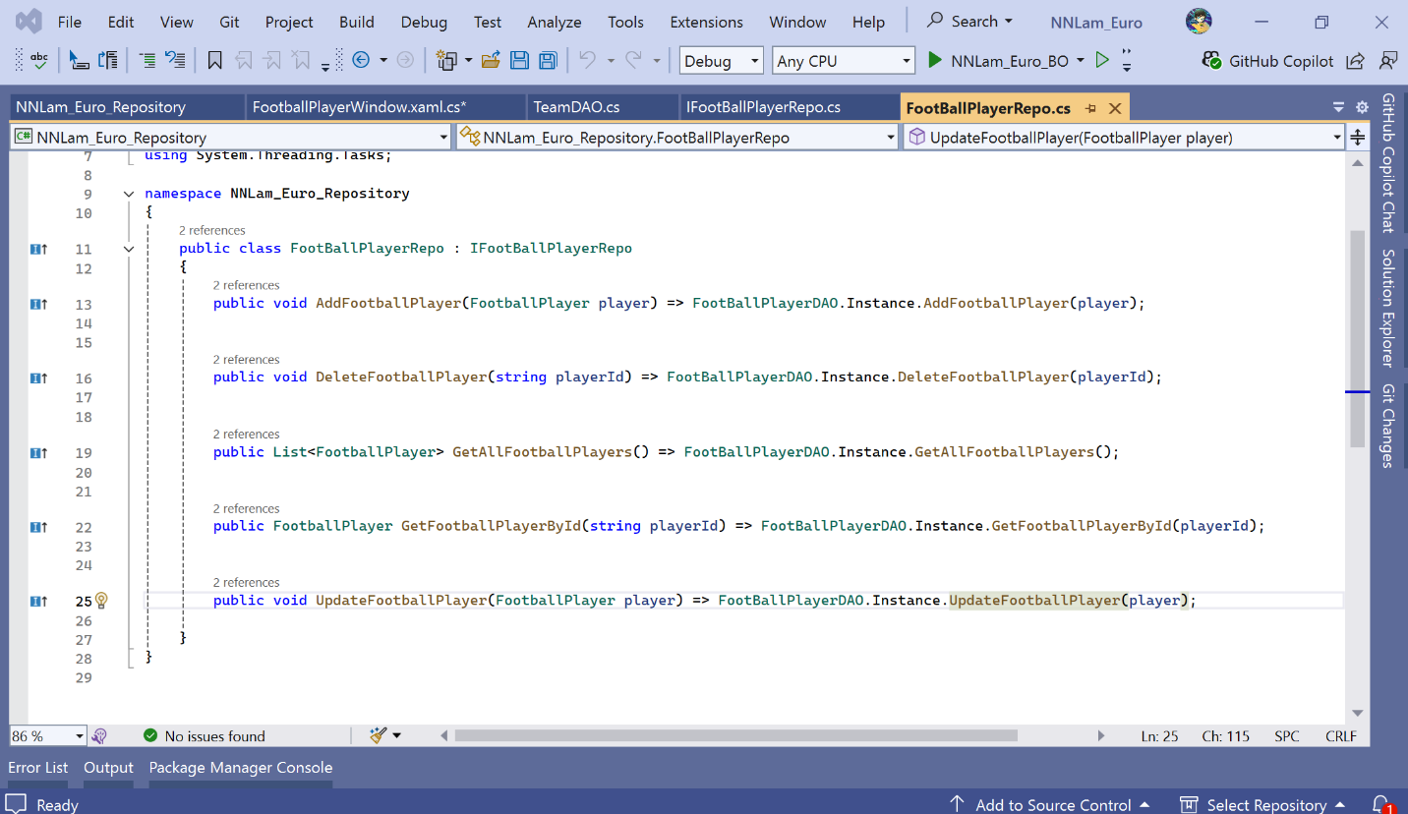Collapse the namespace block at line 9
Viewport: 1408px width, 814px height.
coord(129,194)
